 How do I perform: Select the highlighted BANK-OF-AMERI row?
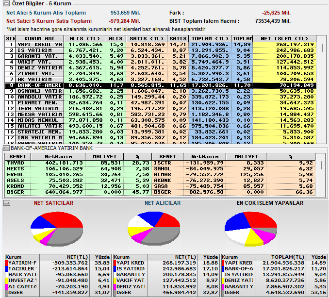point(161,85)
